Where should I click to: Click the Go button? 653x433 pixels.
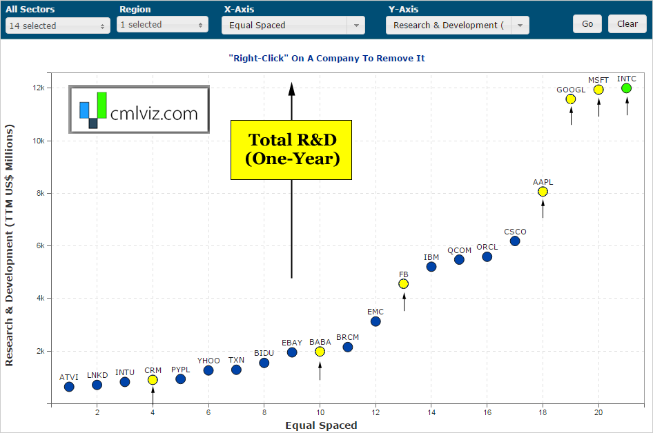point(587,24)
